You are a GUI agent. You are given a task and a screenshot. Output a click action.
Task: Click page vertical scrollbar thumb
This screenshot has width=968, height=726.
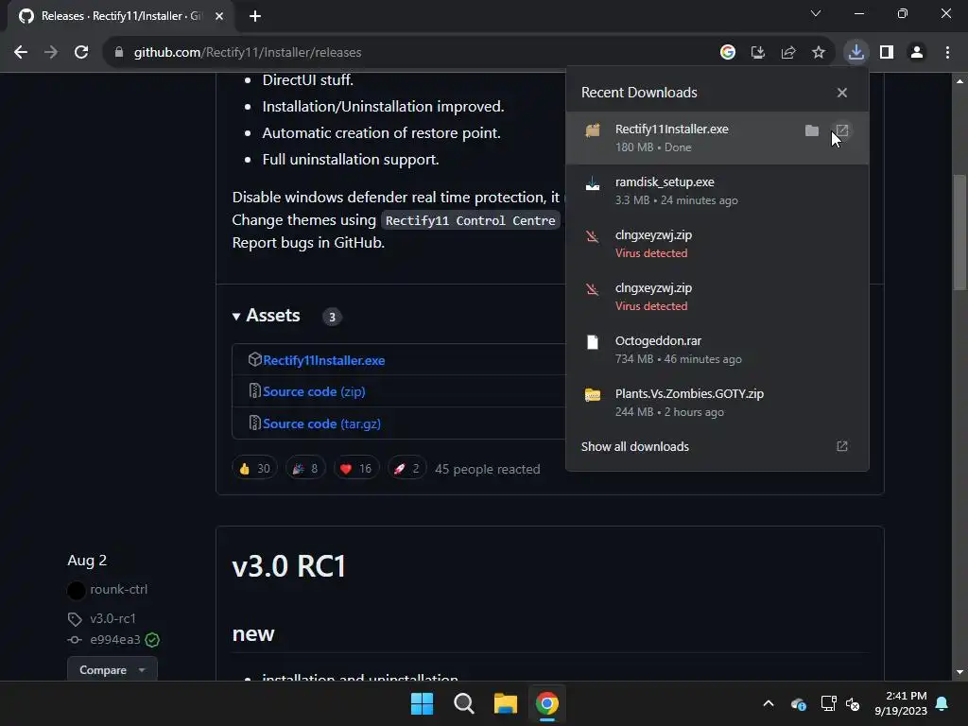(x=959, y=232)
